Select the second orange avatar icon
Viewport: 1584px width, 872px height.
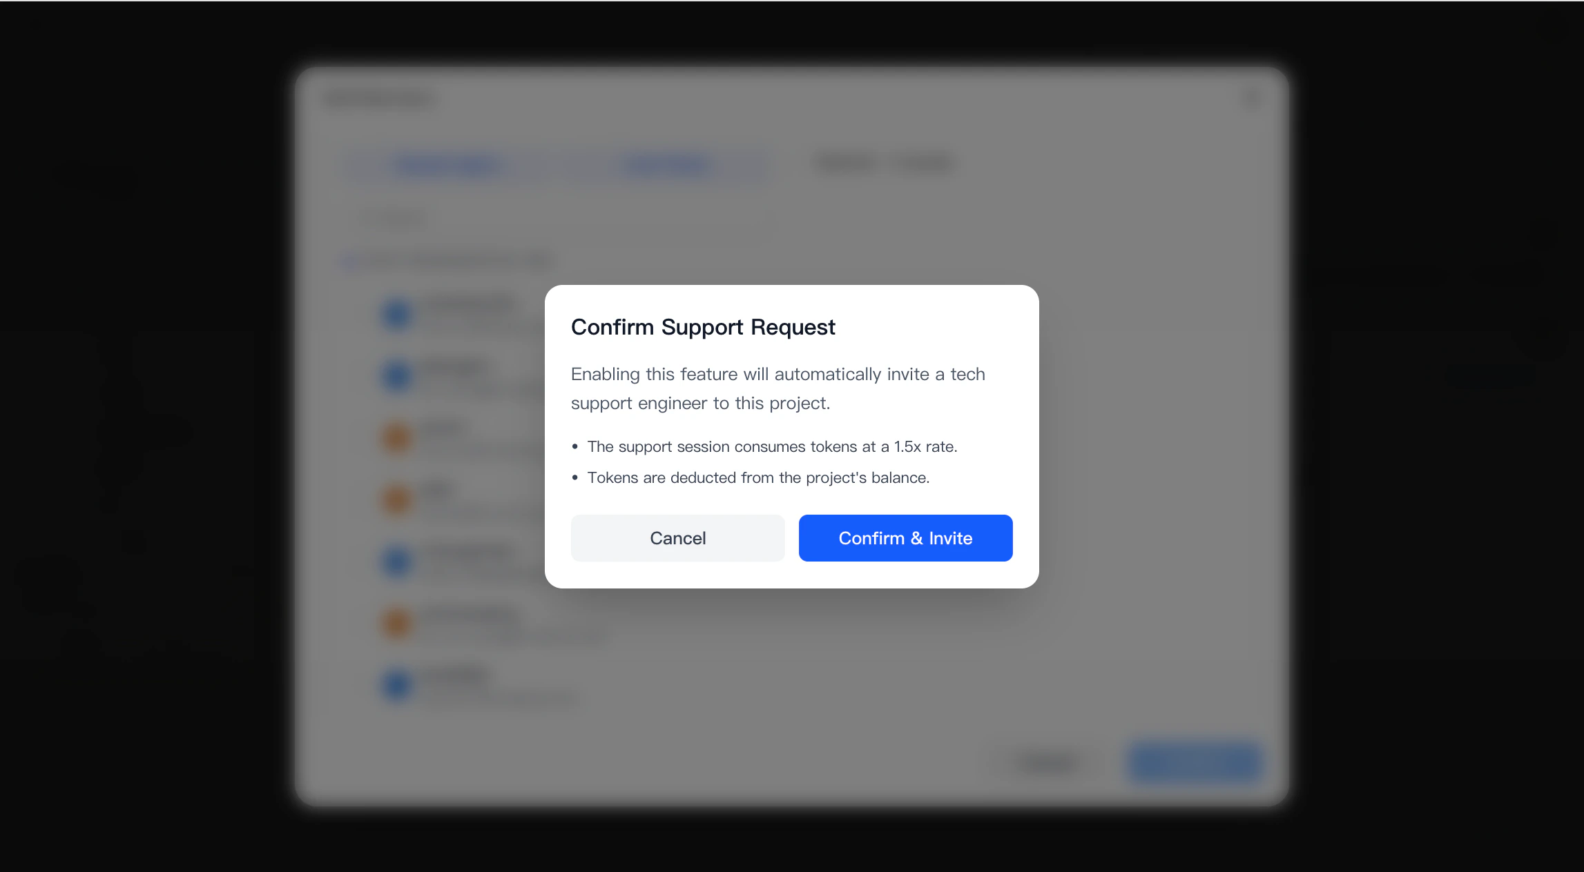click(x=396, y=498)
